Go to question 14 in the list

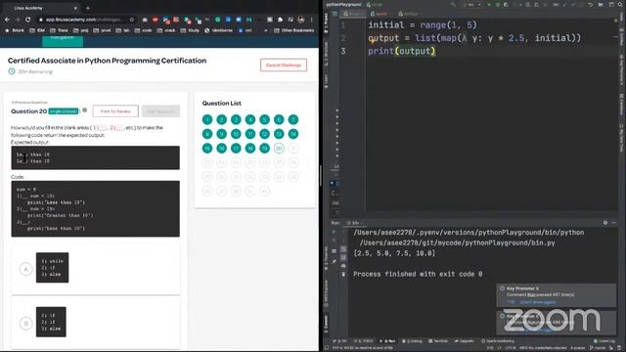[293, 134]
